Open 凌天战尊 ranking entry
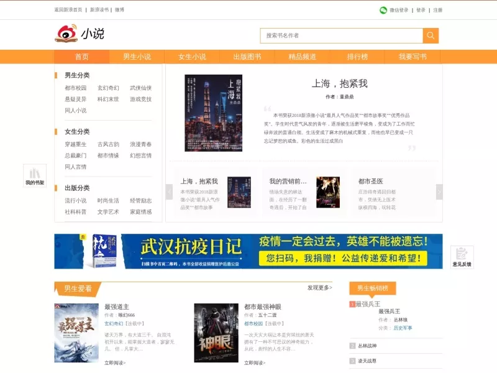This screenshot has width=497, height=373. [367, 361]
